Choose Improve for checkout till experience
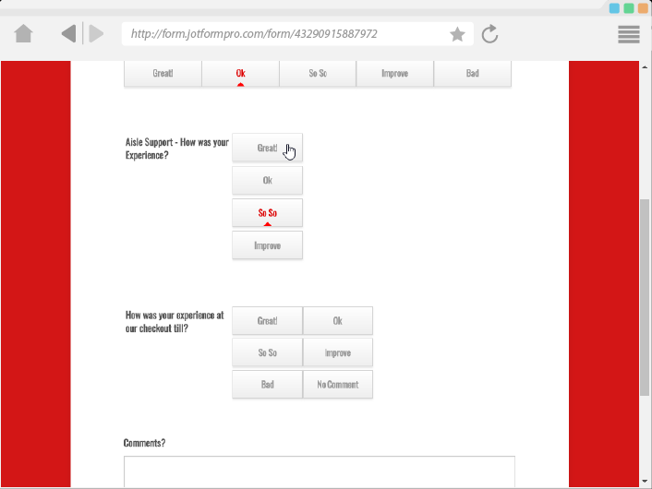Image resolution: width=652 pixels, height=489 pixels. click(338, 352)
